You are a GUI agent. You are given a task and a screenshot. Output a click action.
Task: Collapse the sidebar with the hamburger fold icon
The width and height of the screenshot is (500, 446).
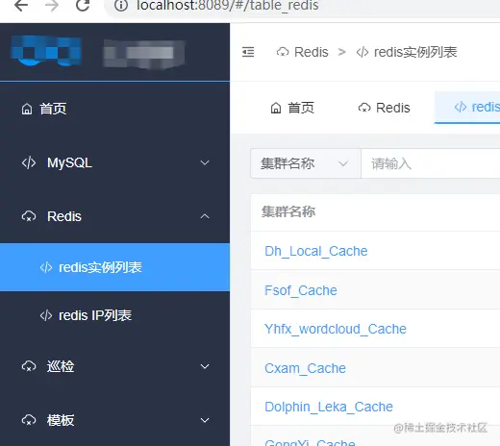pyautogui.click(x=248, y=52)
